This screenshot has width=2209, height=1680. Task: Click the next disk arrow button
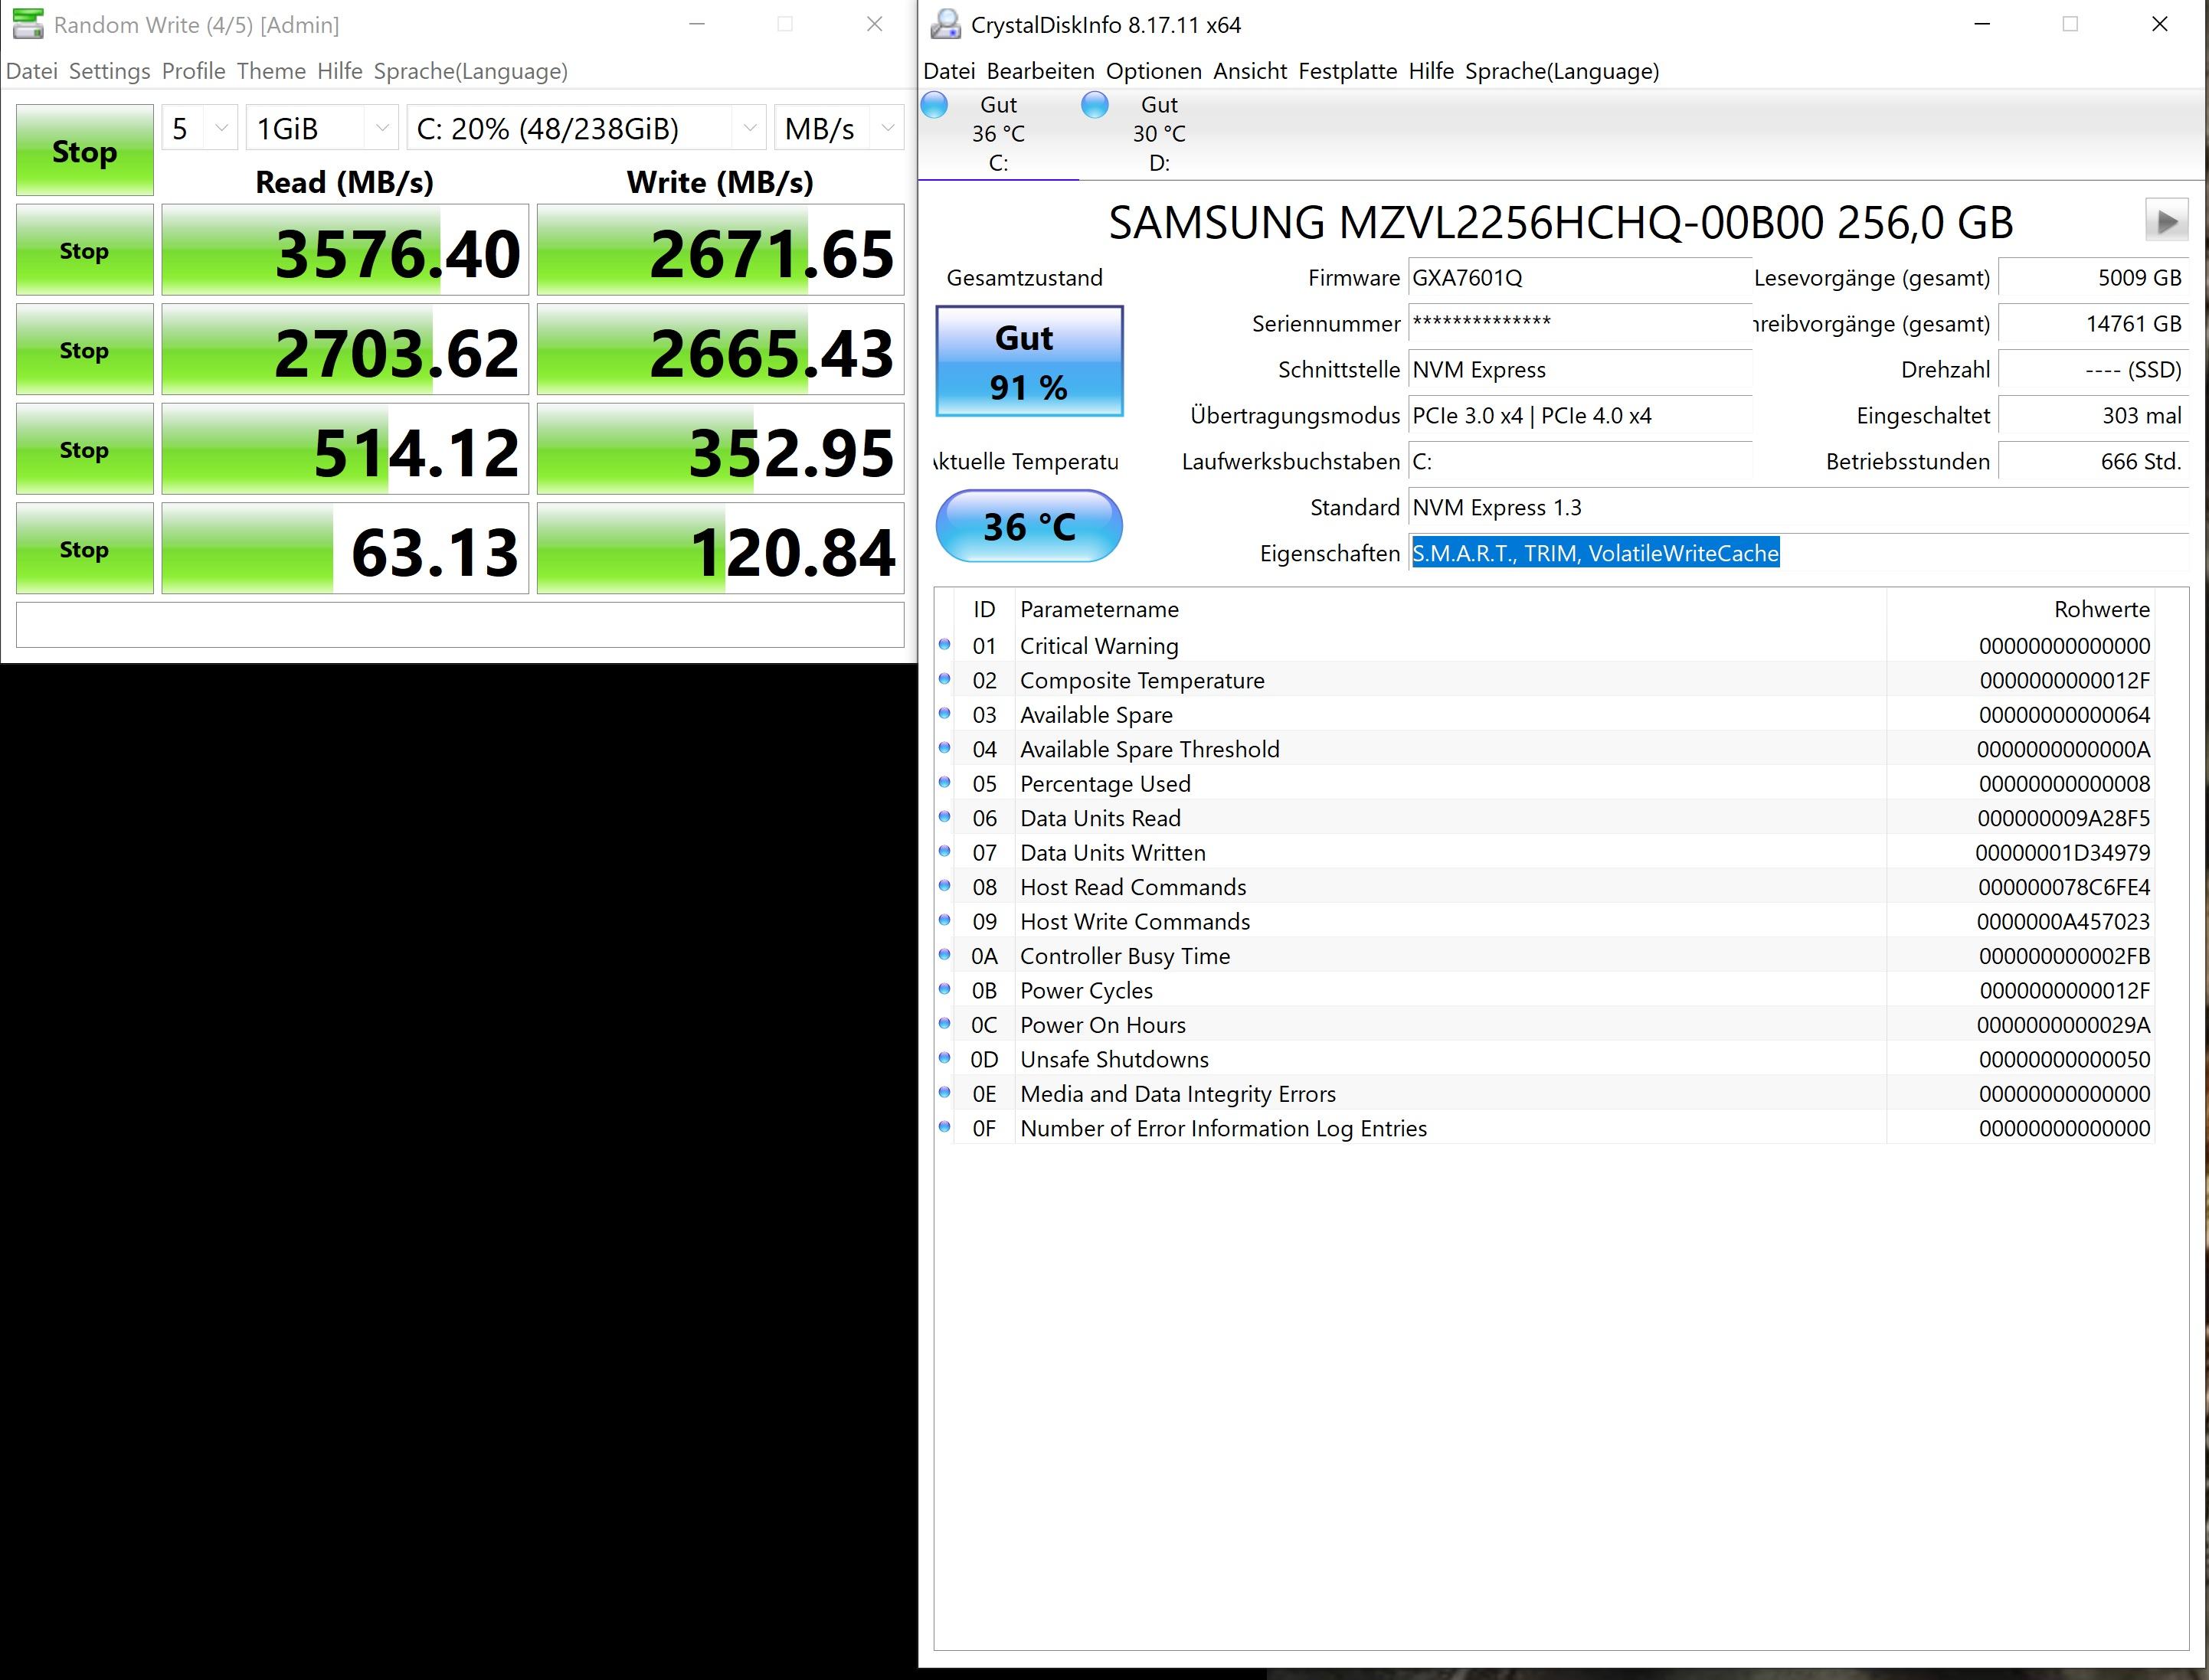(2167, 221)
